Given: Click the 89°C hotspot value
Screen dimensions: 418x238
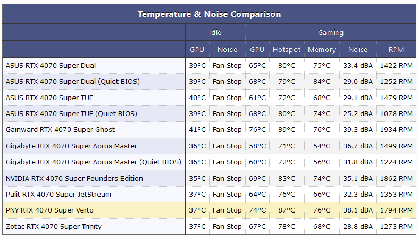Looking at the screenshot, I should click(287, 130).
